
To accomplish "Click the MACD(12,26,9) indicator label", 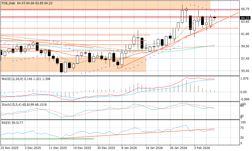I will [12, 79].
